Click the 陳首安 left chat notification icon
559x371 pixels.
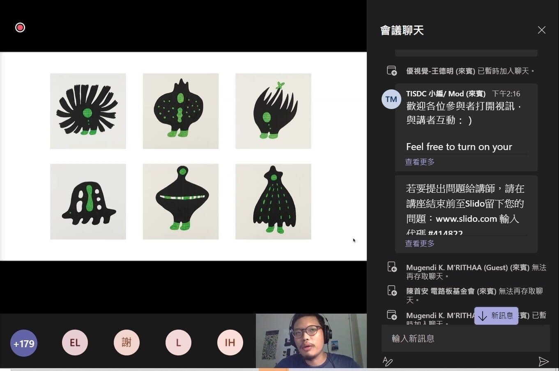click(392, 291)
